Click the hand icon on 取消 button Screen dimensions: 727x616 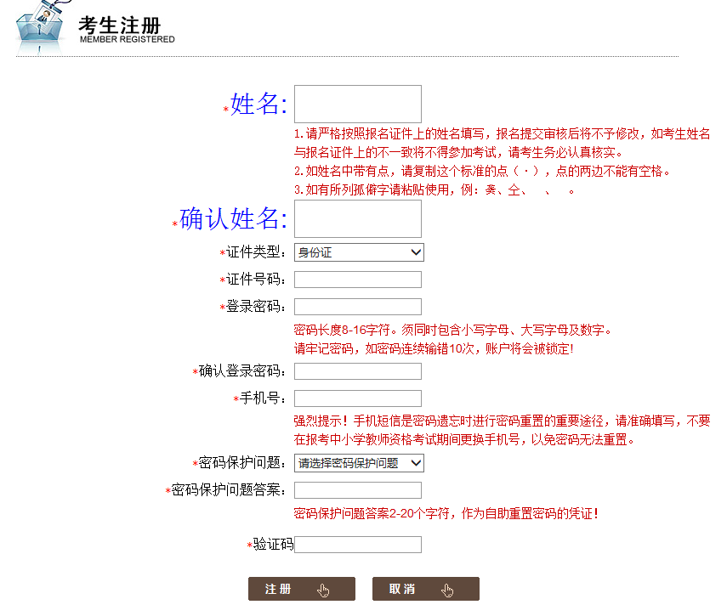pyautogui.click(x=448, y=590)
